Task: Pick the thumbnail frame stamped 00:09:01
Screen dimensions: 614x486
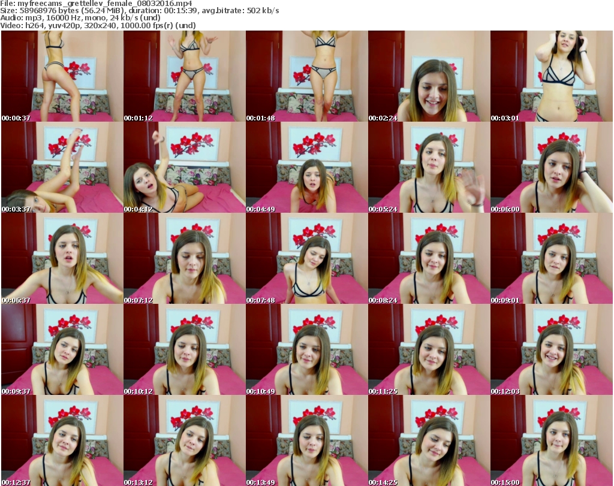Action: tap(552, 259)
